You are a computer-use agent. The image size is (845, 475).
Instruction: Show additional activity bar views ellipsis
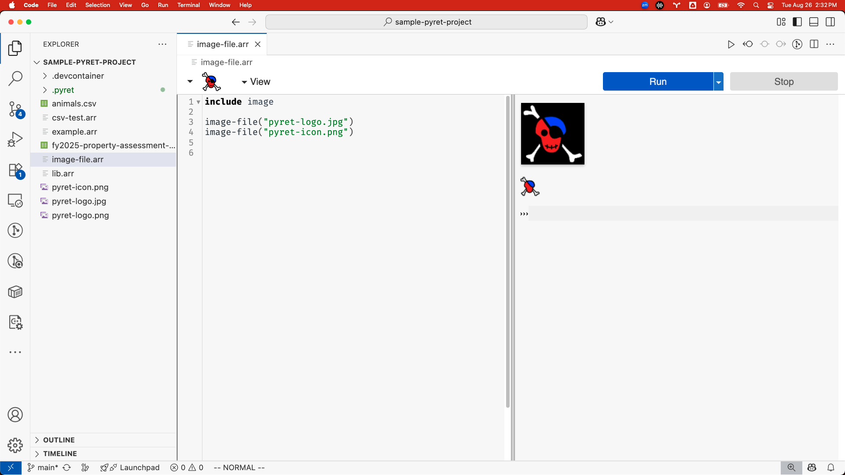[x=15, y=352]
